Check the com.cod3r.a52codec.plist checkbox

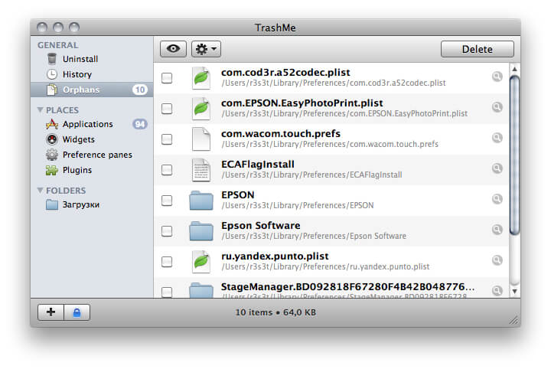pos(167,78)
